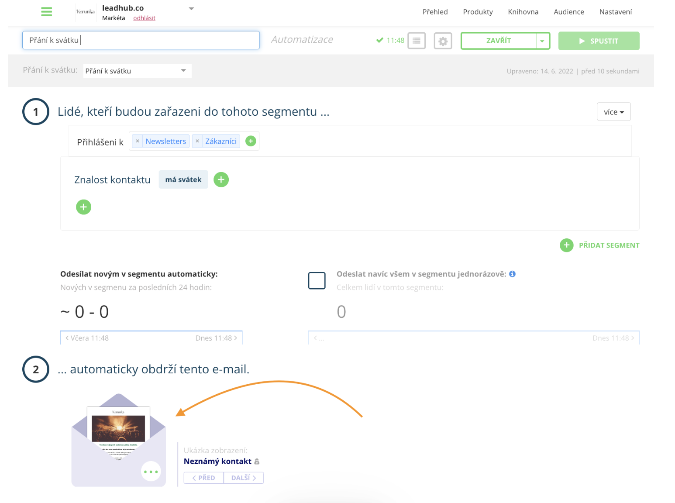Open the Přání k svátku select dropdown
The image size is (675, 503).
137,71
